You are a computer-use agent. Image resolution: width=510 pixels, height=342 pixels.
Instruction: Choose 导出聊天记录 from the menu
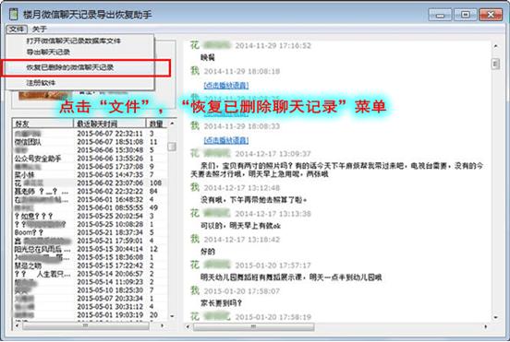(x=48, y=52)
